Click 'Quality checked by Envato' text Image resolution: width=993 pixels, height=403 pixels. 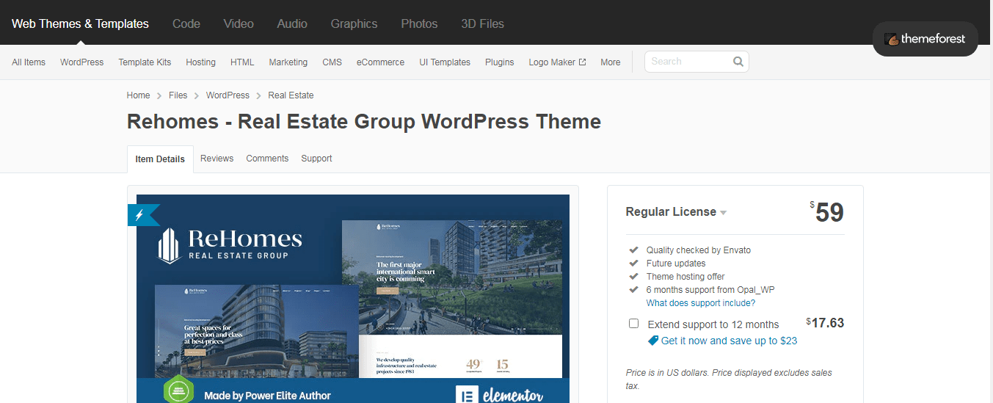pos(699,250)
